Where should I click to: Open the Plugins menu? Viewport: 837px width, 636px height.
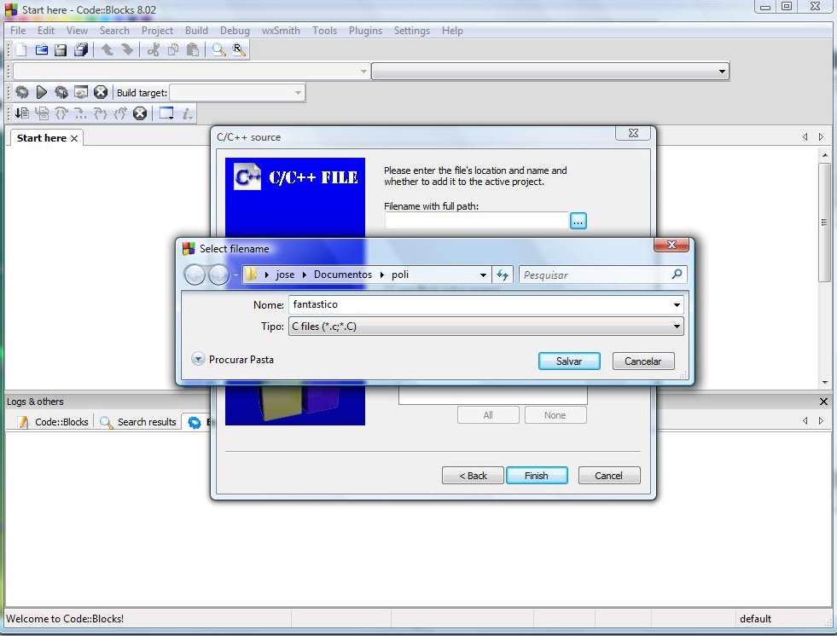pyautogui.click(x=366, y=31)
